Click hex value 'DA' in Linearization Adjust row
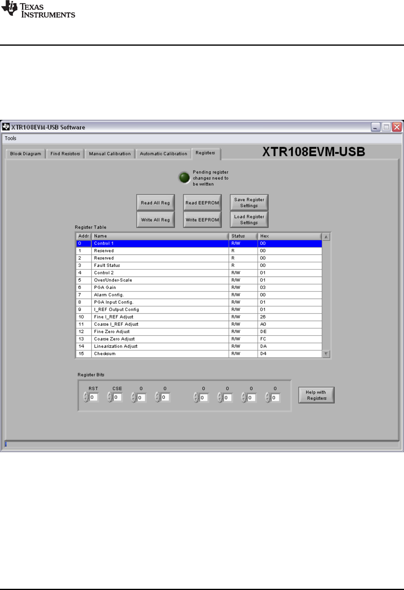Viewport: 404px width, 590px height. tap(263, 346)
